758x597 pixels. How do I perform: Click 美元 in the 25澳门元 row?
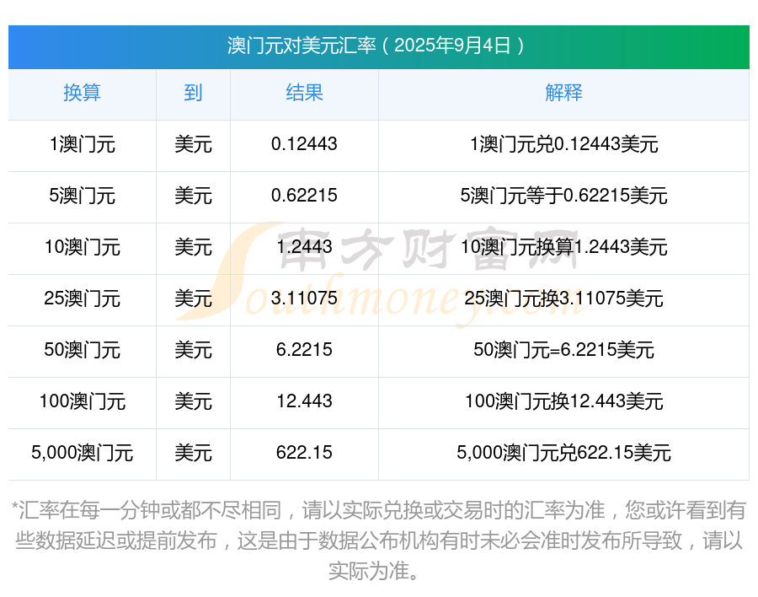click(193, 298)
